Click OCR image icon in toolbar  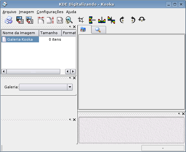click(20, 20)
